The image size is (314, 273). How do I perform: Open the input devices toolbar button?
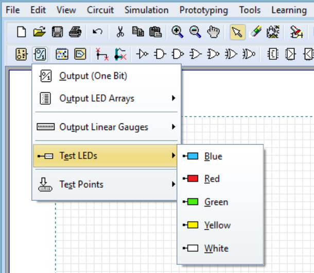(22, 54)
